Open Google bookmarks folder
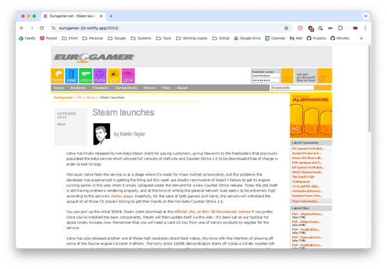The width and height of the screenshot is (387, 269). click(117, 38)
